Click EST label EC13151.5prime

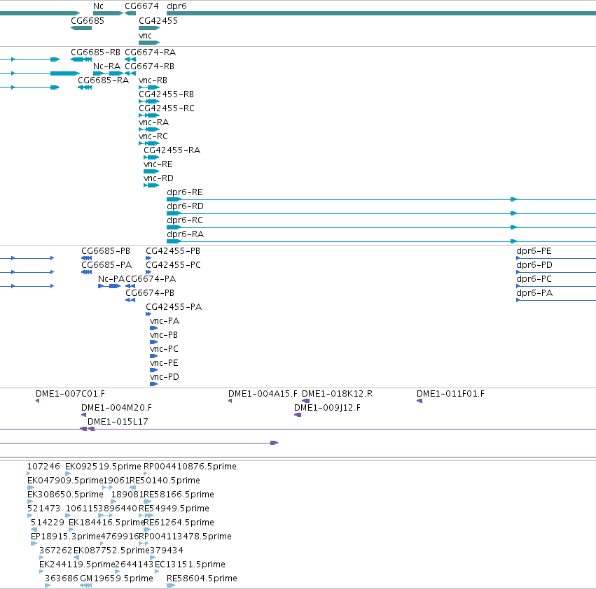(190, 565)
